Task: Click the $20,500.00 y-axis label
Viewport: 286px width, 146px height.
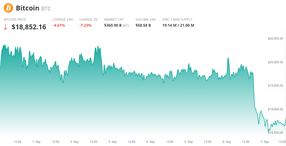Action: point(276,38)
